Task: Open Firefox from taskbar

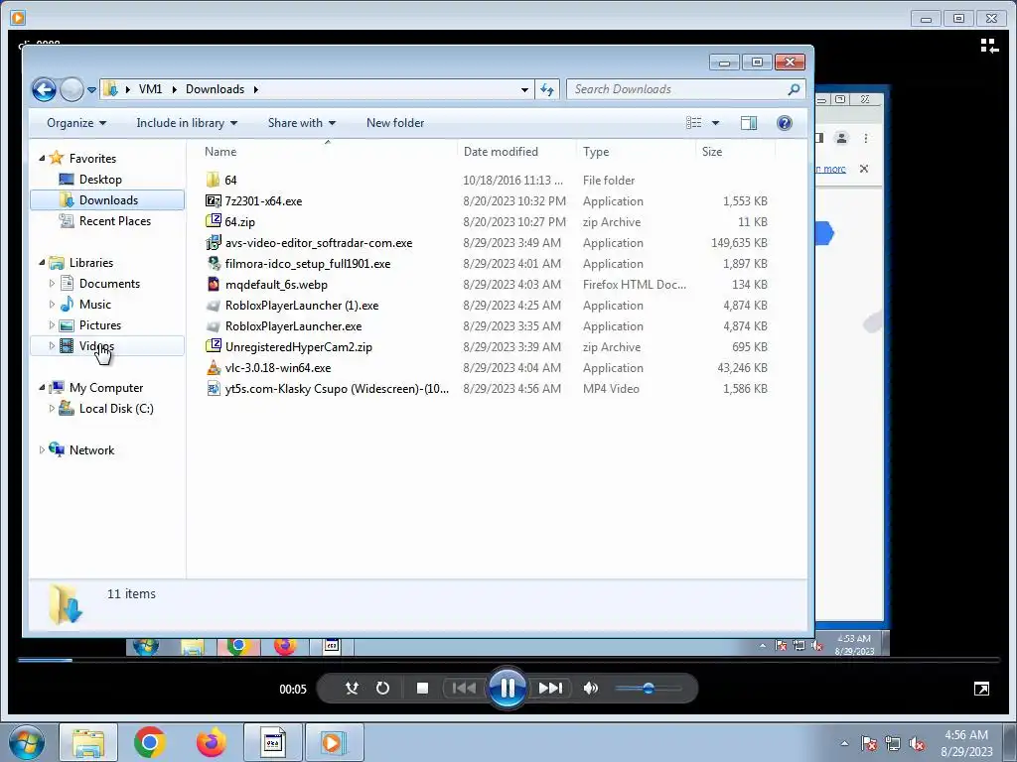Action: coord(211,742)
